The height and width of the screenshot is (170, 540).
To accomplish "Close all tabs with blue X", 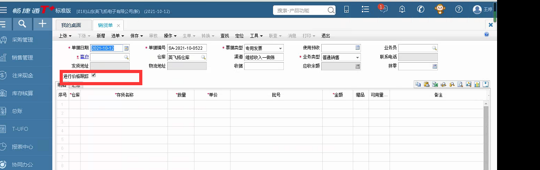I will [x=491, y=25].
